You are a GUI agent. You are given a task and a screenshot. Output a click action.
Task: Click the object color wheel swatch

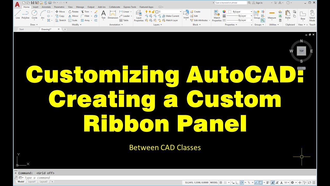point(224,12)
